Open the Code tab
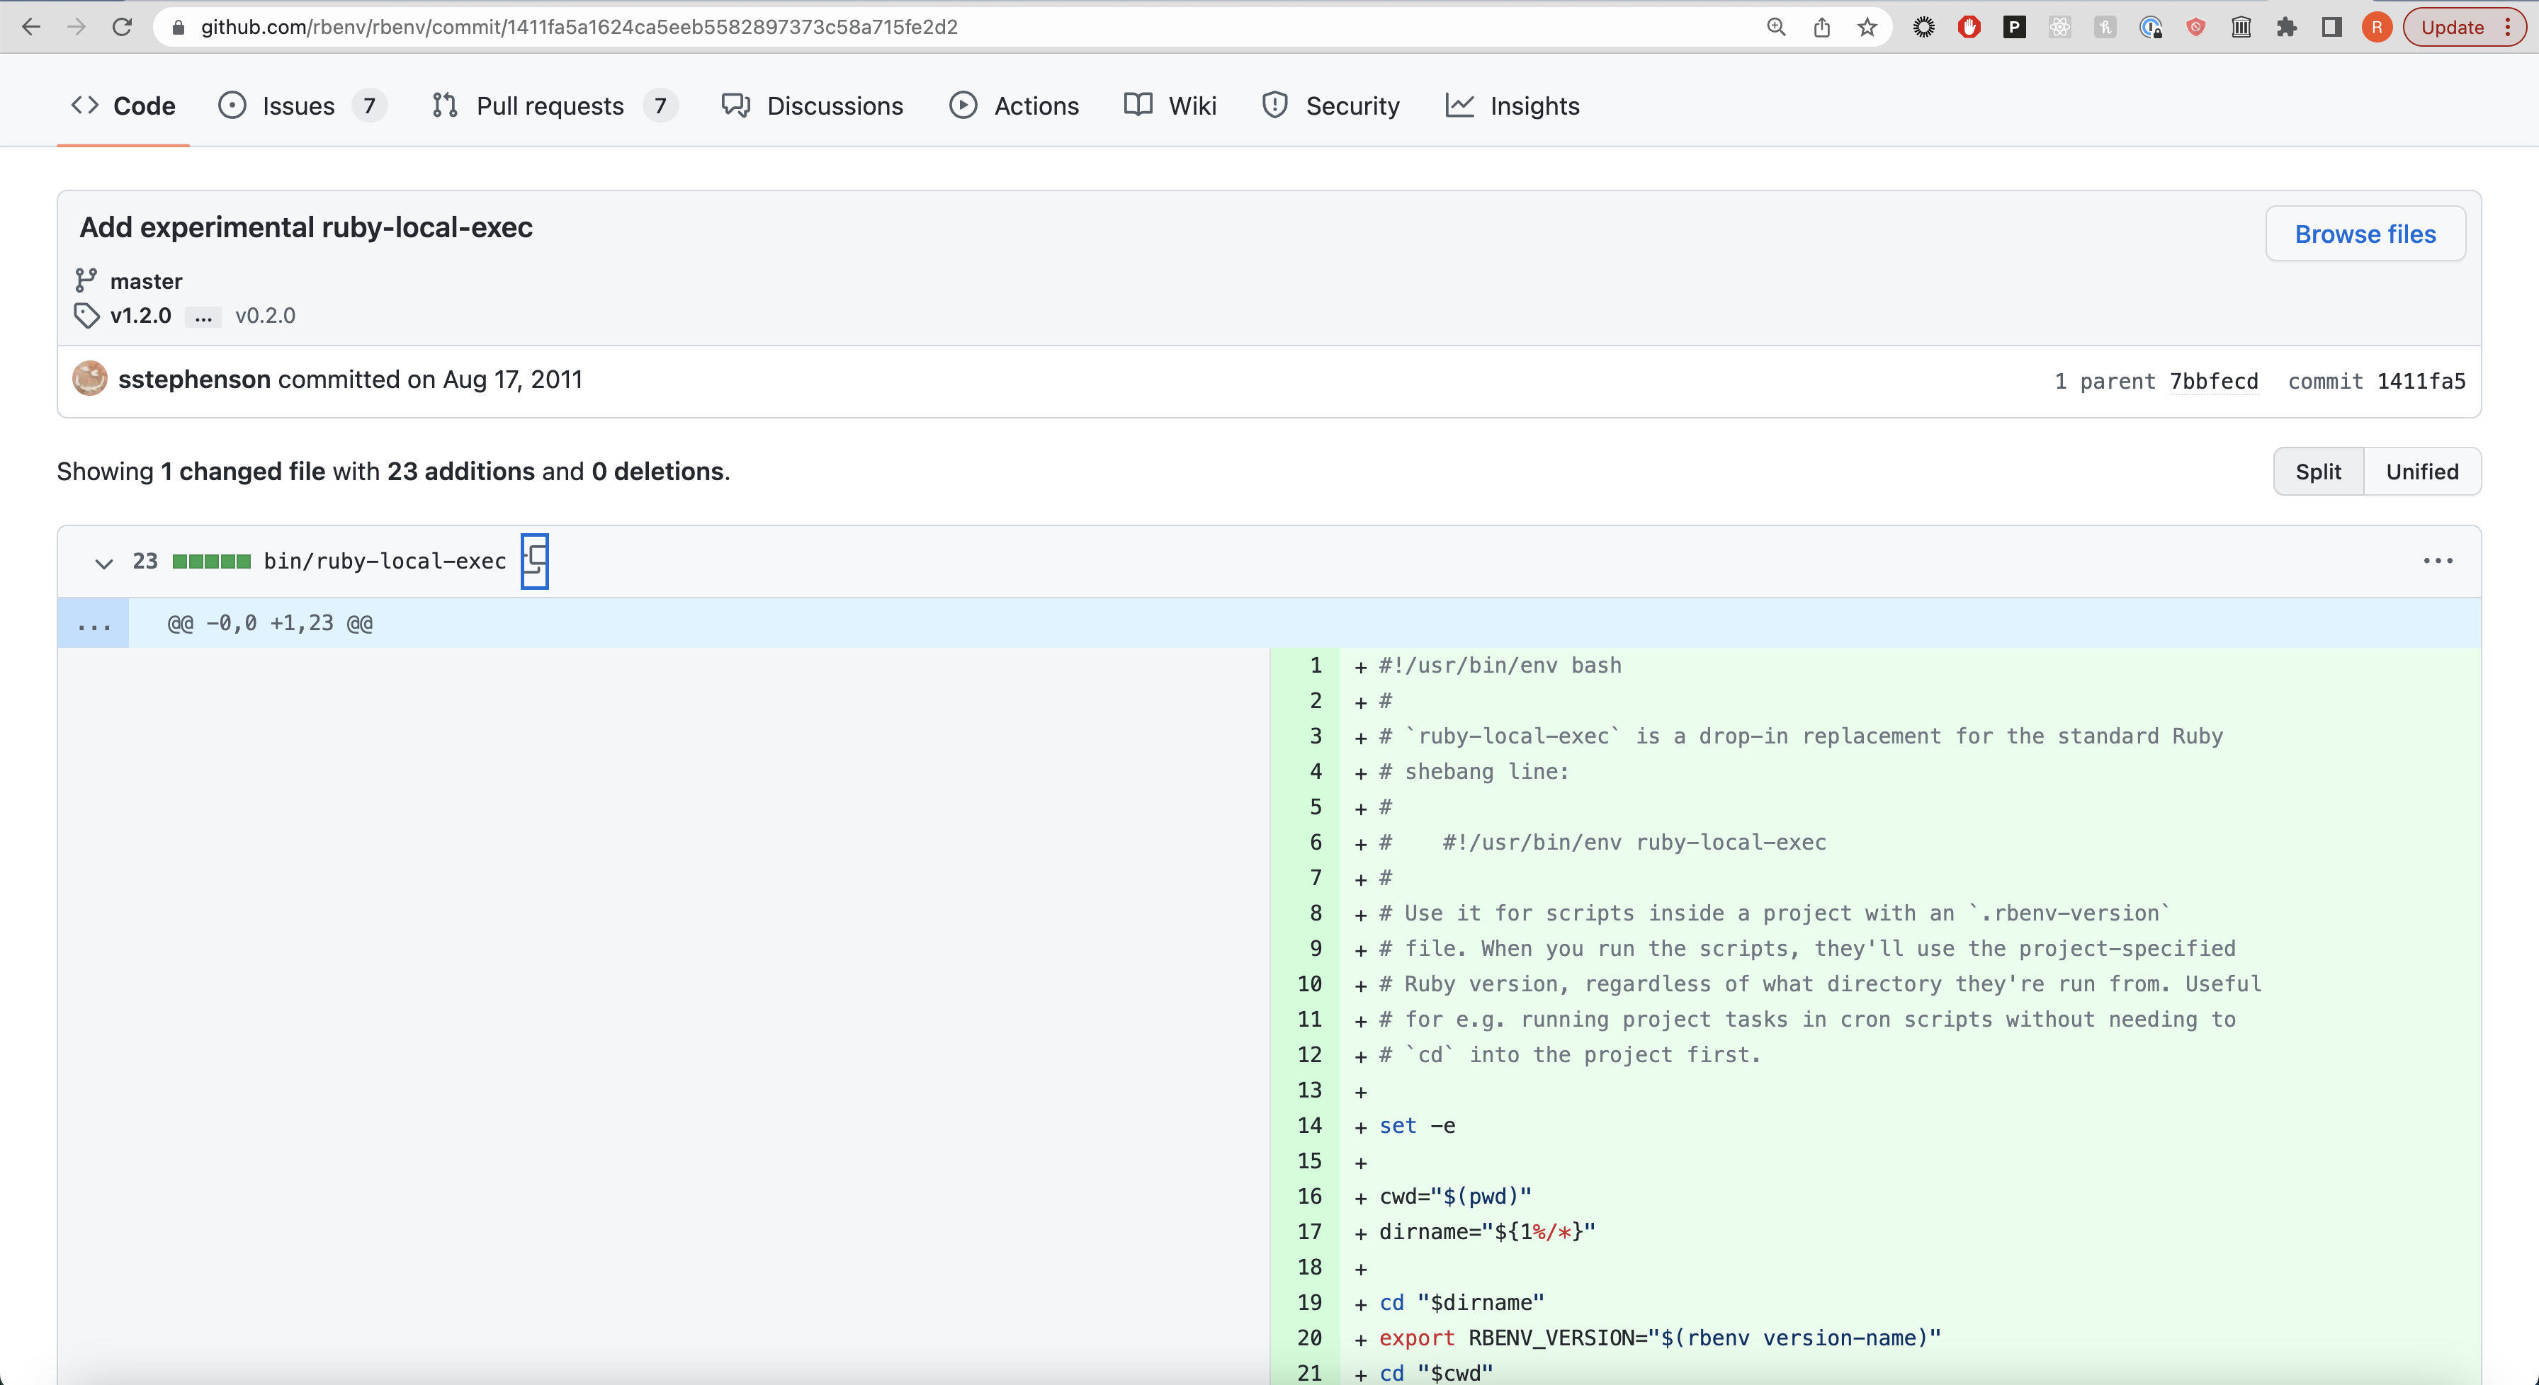 click(x=123, y=106)
